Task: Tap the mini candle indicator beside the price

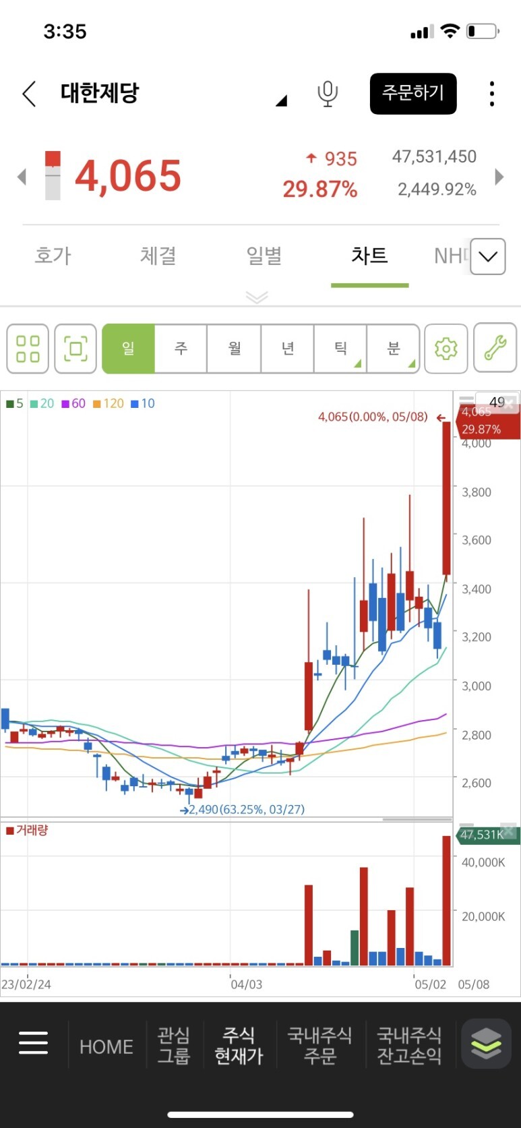Action: click(53, 176)
